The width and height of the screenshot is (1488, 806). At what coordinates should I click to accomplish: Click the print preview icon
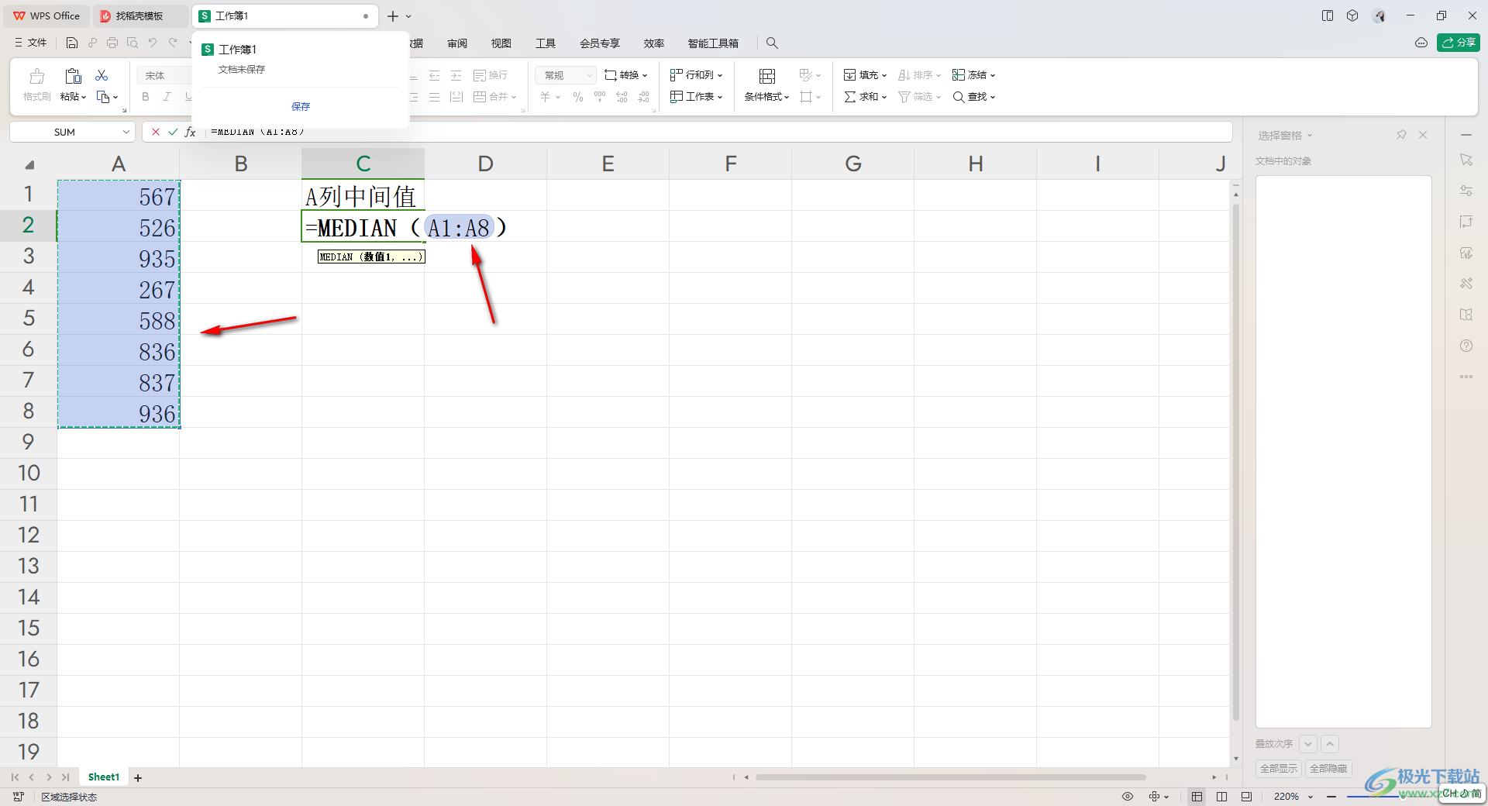point(133,43)
